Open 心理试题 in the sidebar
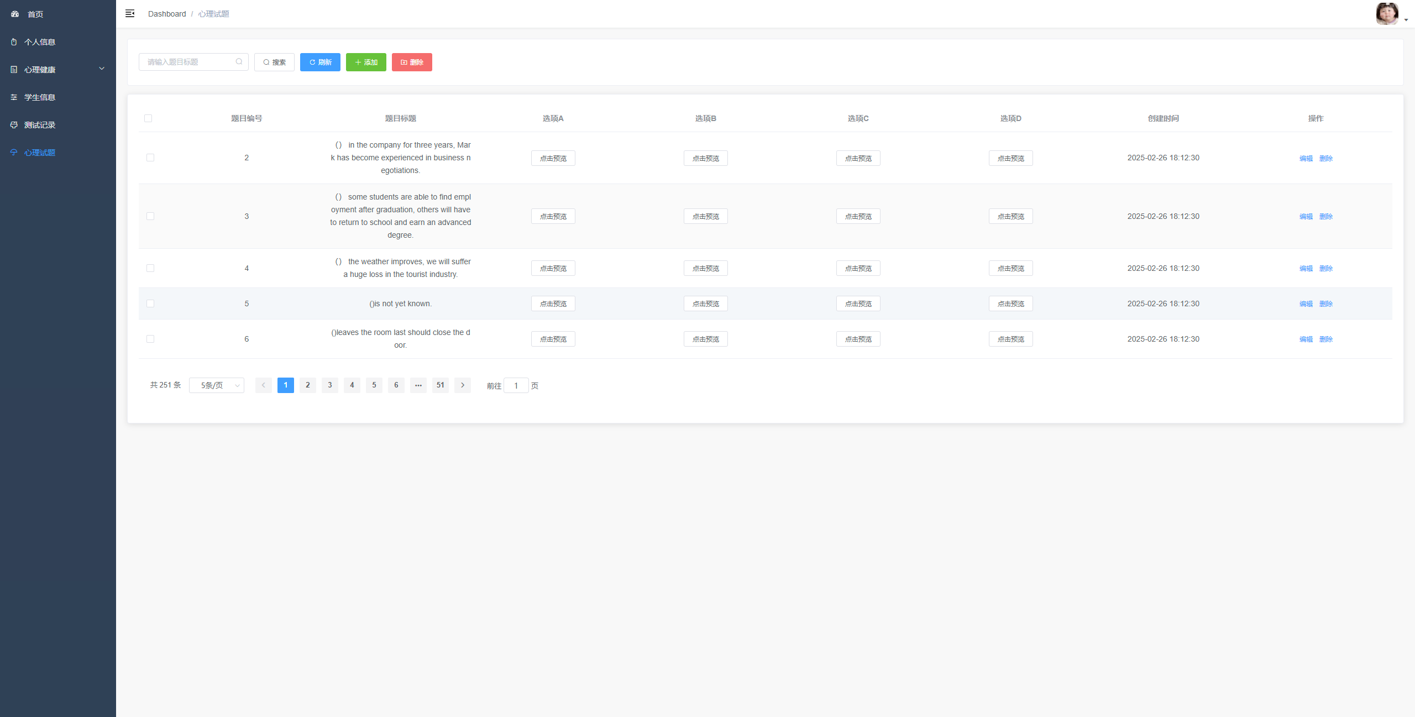Screen dimensions: 1415x717 (x=58, y=153)
